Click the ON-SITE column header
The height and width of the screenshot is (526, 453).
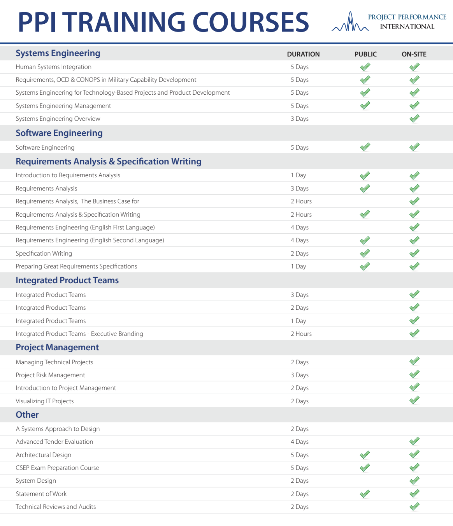[414, 54]
